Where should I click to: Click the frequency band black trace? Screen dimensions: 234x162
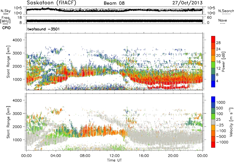pos(114,21)
